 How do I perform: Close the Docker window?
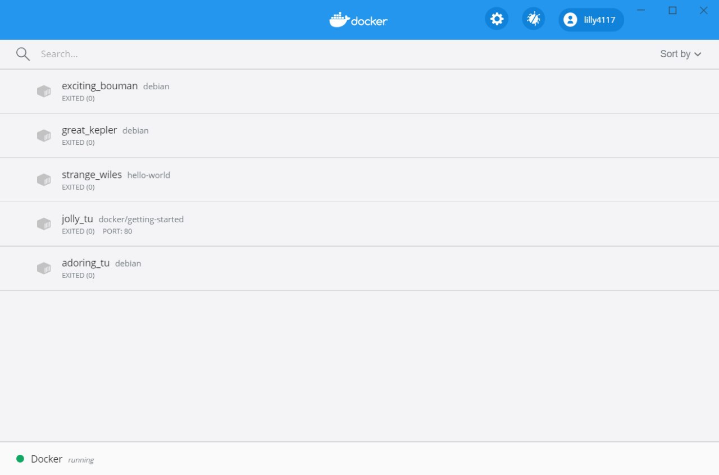pyautogui.click(x=703, y=10)
